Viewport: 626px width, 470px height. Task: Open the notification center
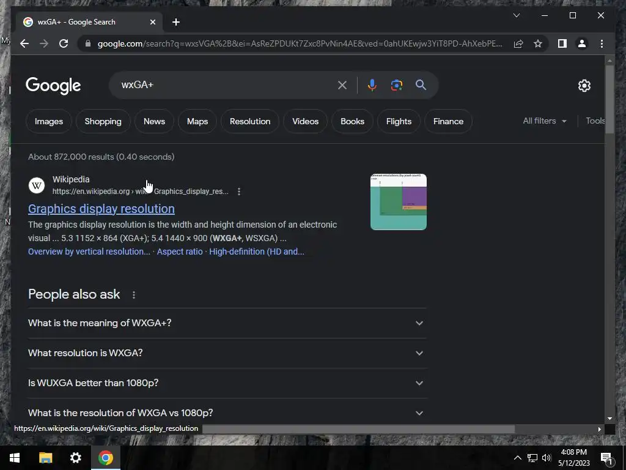tap(606, 458)
